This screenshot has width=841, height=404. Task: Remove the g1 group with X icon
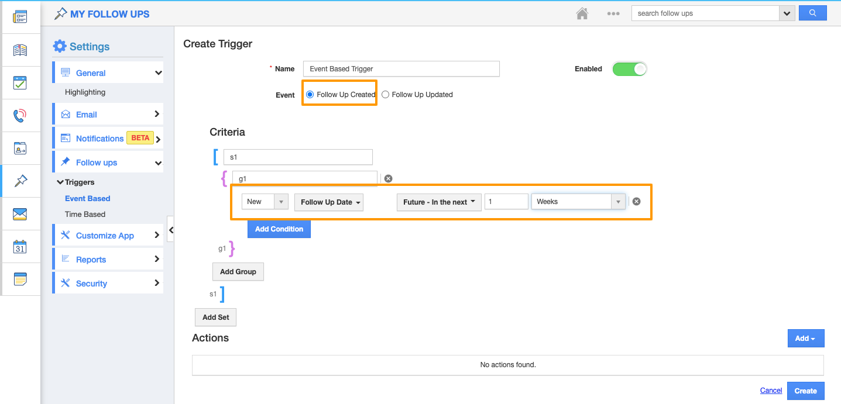(x=388, y=179)
